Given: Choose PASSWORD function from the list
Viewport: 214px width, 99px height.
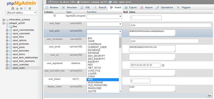Looking at the screenshot, I should coord(103,88).
